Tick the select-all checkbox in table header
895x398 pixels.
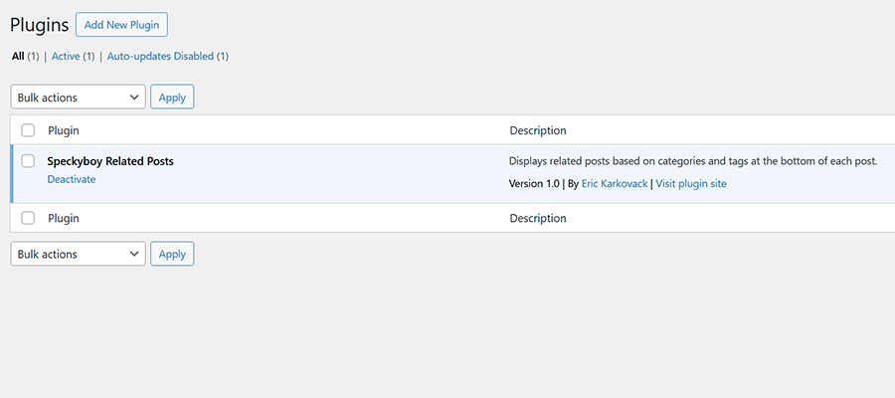point(28,130)
